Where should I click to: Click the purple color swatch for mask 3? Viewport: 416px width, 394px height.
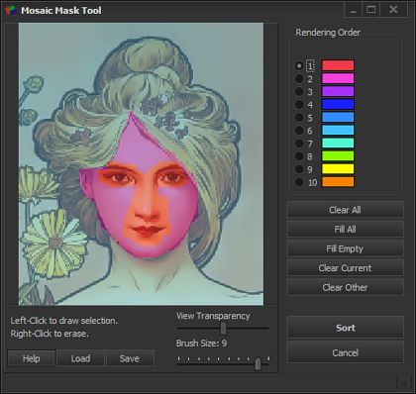pos(338,91)
